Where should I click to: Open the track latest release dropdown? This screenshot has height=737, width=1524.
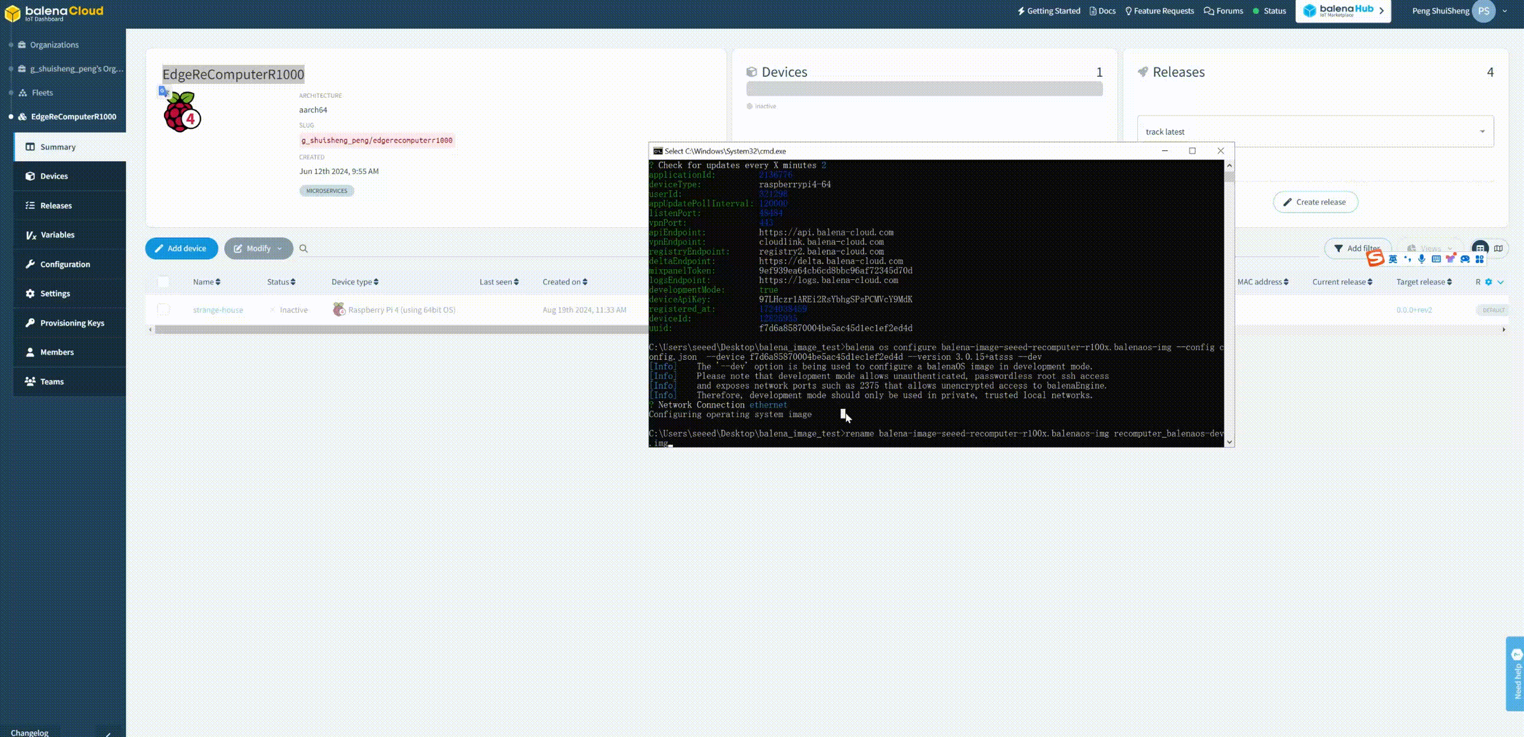tap(1315, 131)
